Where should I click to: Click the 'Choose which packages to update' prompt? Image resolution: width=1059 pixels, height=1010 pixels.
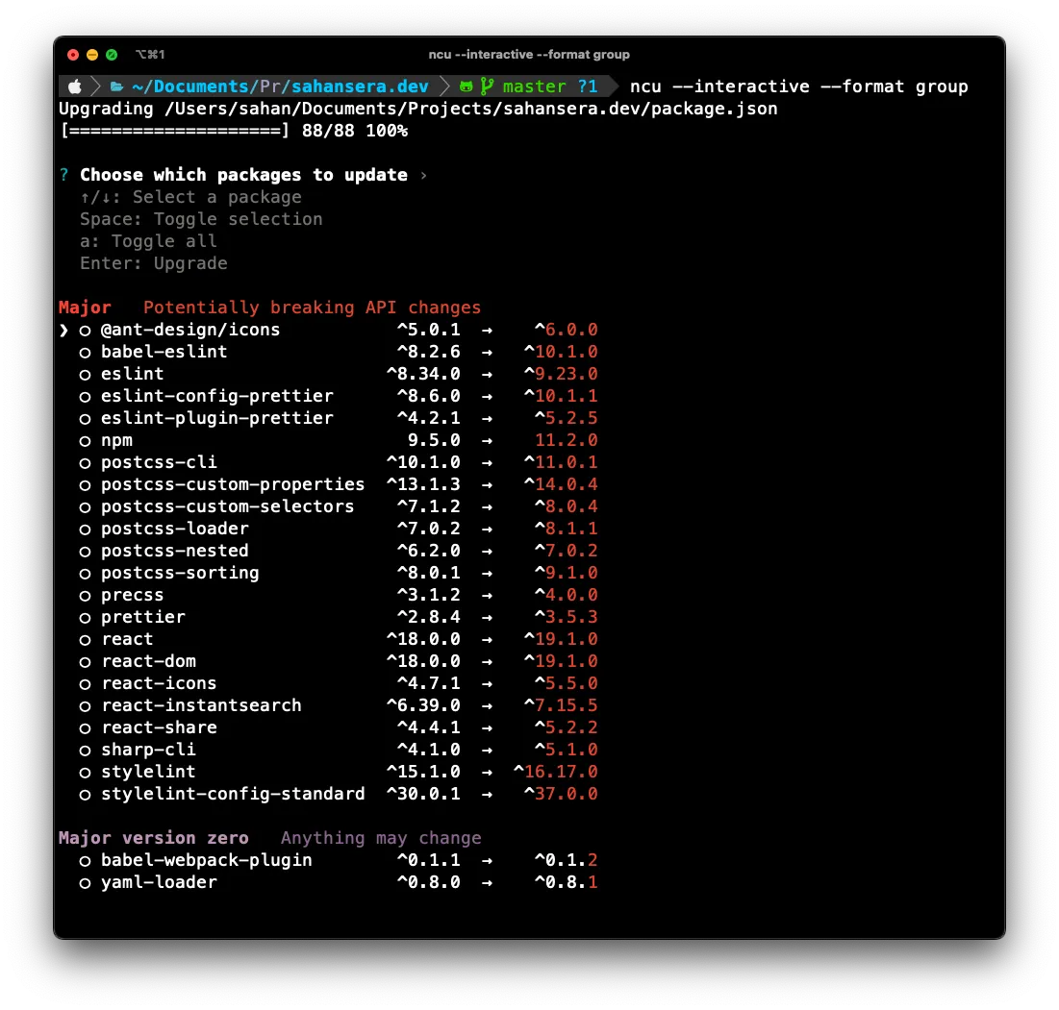pos(243,175)
